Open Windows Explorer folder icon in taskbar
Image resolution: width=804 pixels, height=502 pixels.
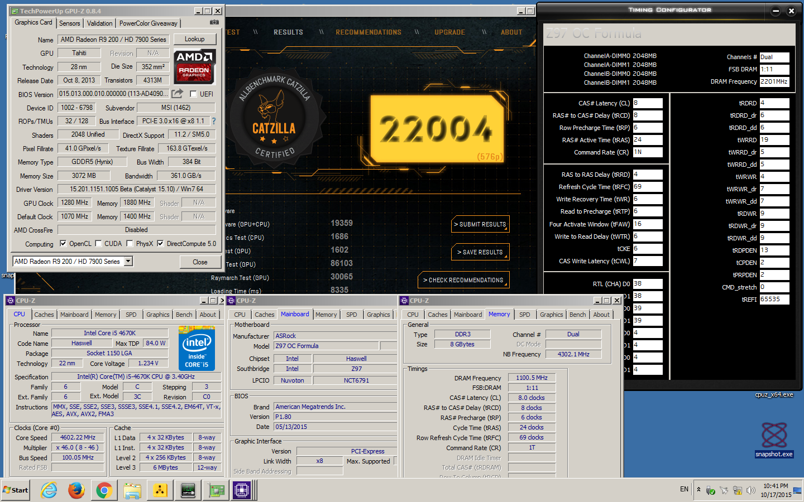pos(132,490)
